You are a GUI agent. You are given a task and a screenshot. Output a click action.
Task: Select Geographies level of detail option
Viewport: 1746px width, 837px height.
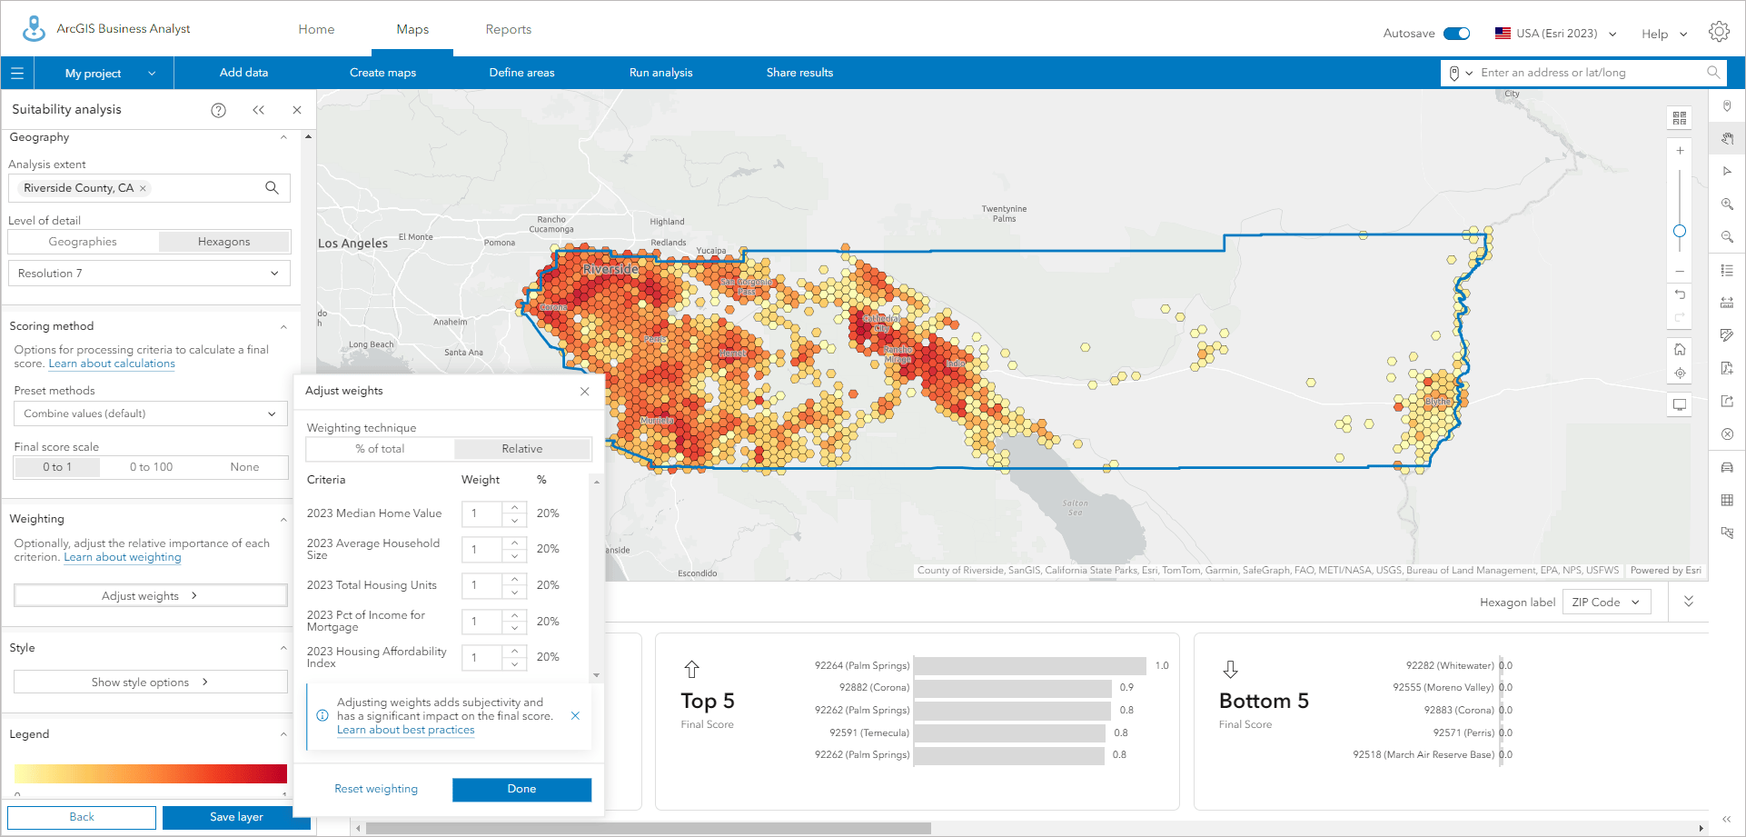[83, 241]
